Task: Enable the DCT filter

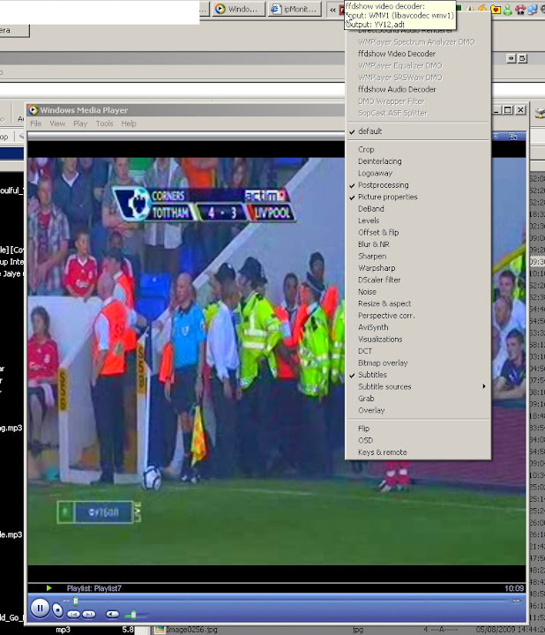Action: point(418,351)
